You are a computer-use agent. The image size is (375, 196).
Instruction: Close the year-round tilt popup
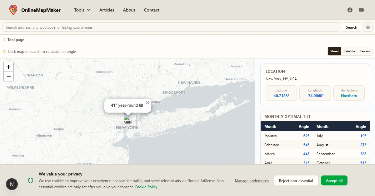click(147, 102)
